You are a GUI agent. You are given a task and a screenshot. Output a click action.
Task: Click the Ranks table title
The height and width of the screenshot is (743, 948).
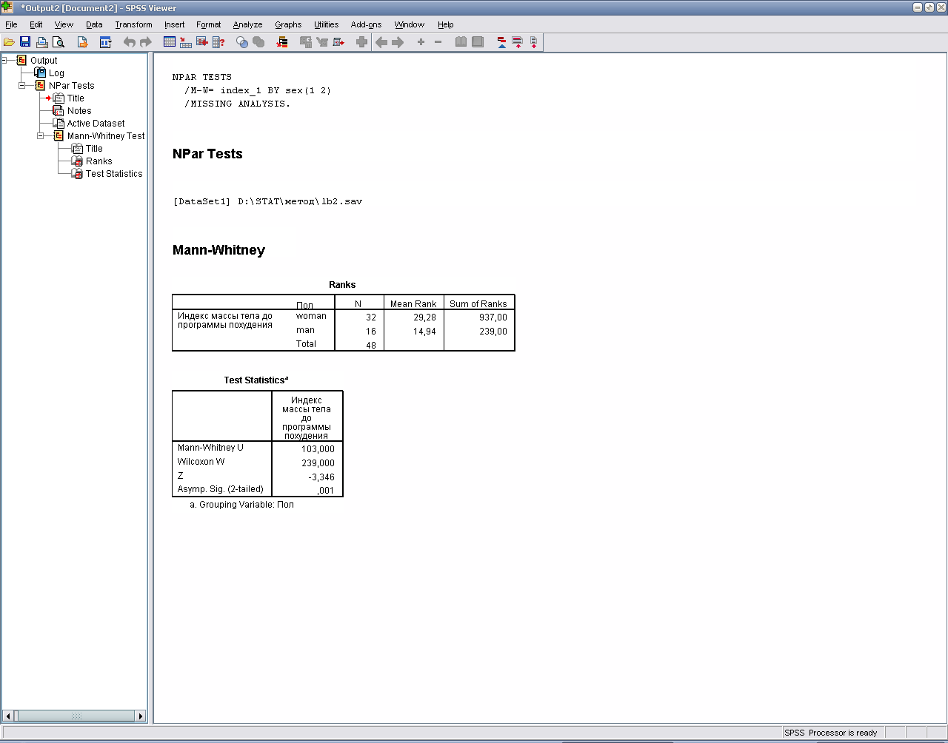pyautogui.click(x=342, y=285)
